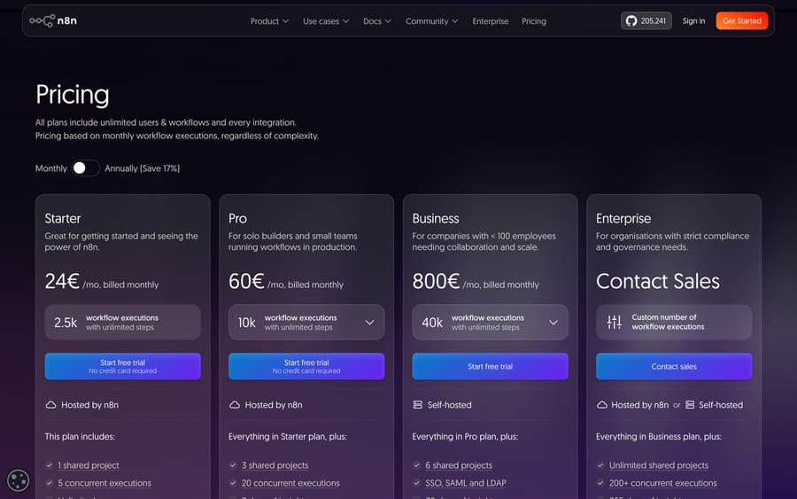Open 5 concurrent executions feature link

pos(104,483)
